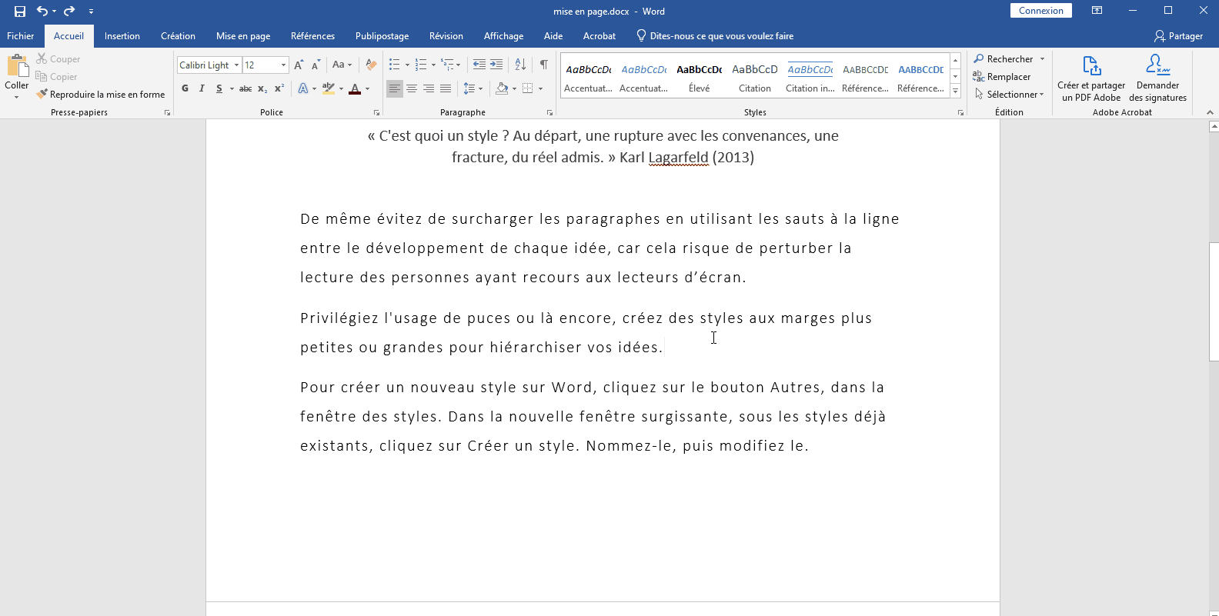Apply text effects with the outlined A icon

pos(303,88)
